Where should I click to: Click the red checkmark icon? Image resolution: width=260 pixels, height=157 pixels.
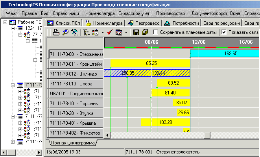click(x=109, y=32)
